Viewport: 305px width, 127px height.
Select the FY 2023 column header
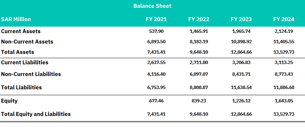tap(241, 19)
